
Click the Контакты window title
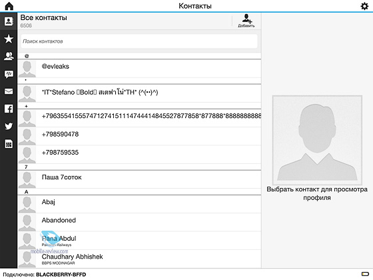[195, 6]
